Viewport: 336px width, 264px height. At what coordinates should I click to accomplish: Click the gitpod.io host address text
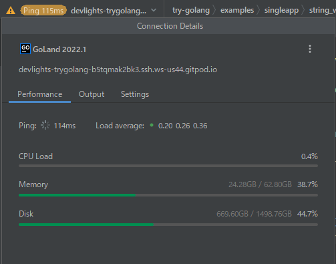click(118, 70)
